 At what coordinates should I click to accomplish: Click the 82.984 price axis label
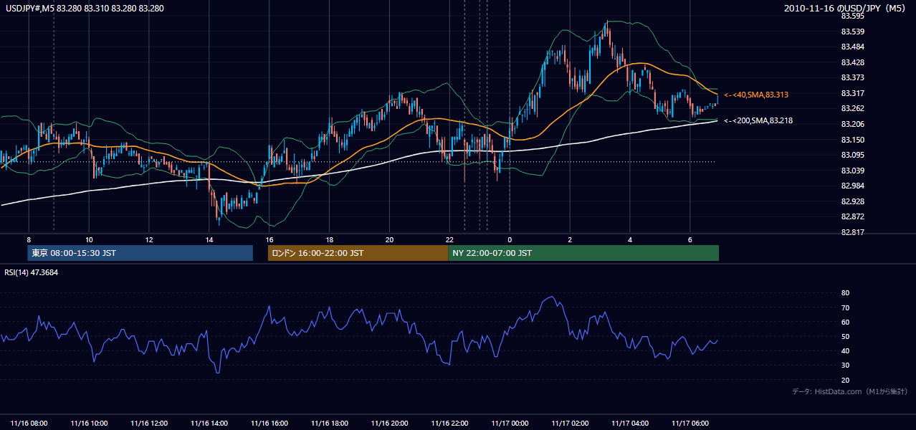851,186
